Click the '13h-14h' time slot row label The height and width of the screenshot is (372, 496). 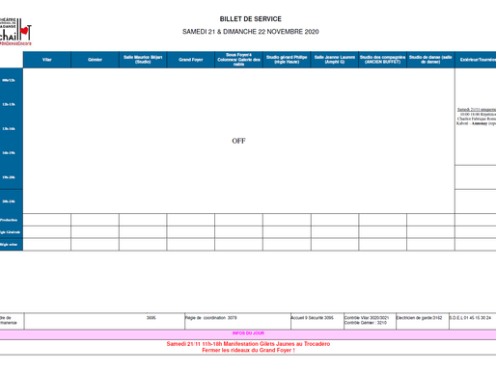tap(9, 129)
